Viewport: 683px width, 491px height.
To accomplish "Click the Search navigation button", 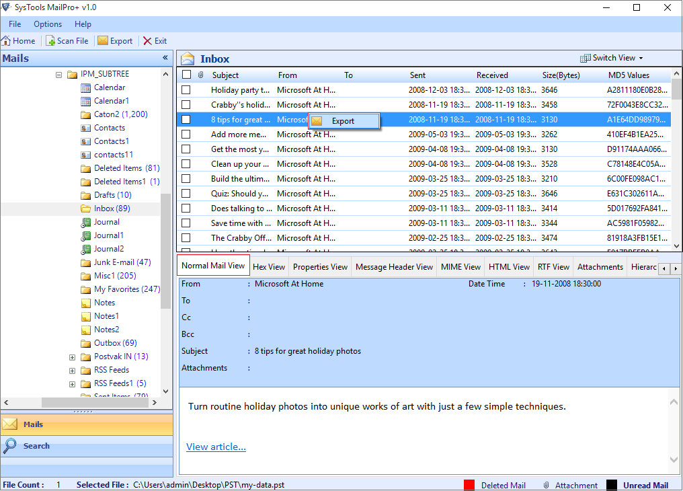I will pos(87,446).
